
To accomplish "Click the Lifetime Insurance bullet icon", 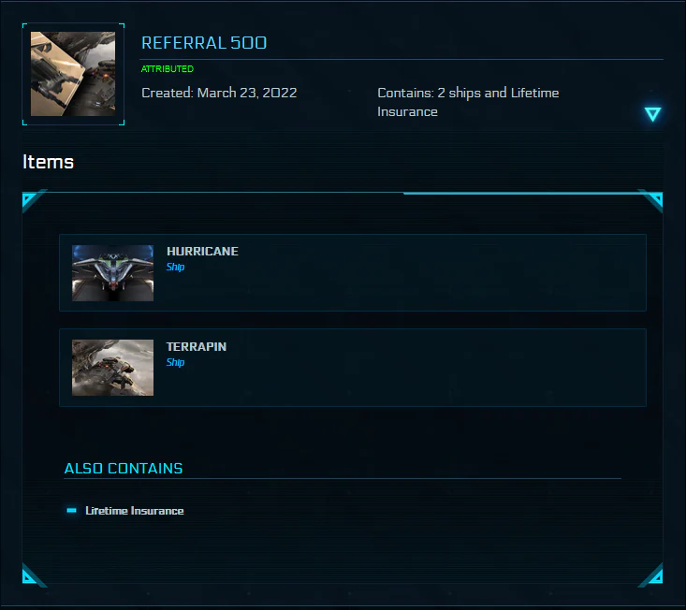I will point(71,510).
